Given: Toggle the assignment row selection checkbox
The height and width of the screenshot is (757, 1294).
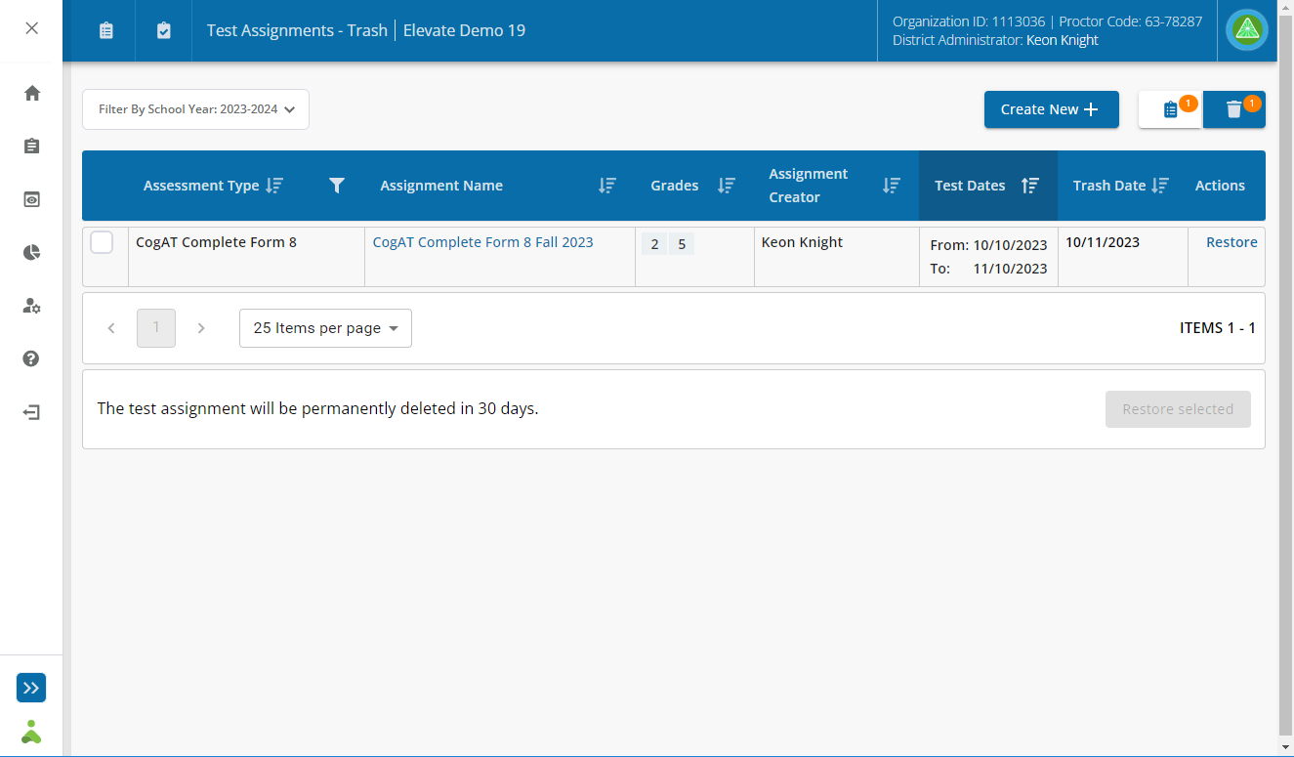Looking at the screenshot, I should (102, 241).
